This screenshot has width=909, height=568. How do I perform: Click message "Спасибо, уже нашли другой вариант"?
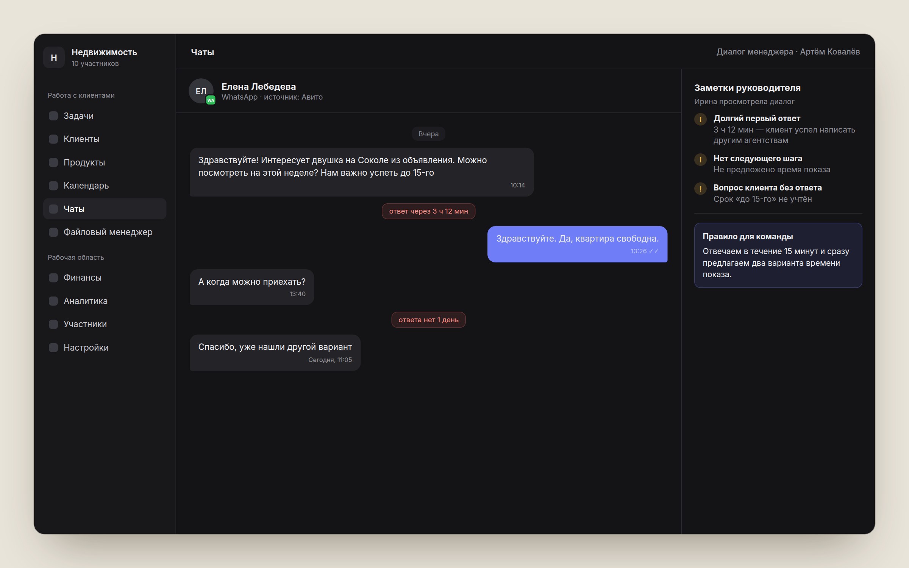(275, 353)
